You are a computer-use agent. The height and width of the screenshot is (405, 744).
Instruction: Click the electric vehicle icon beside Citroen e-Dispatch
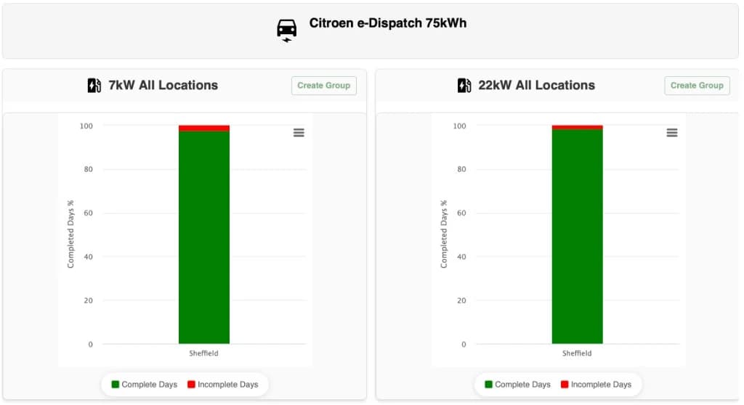pyautogui.click(x=286, y=30)
